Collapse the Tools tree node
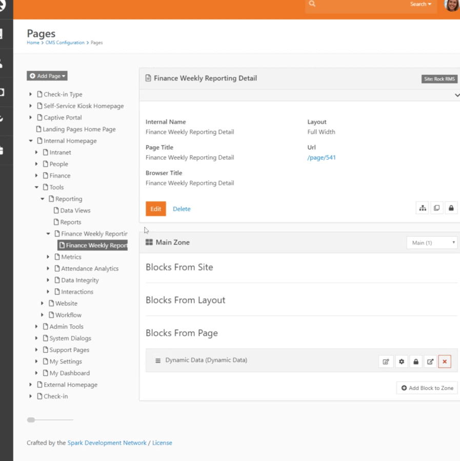The height and width of the screenshot is (461, 460). pos(36,187)
